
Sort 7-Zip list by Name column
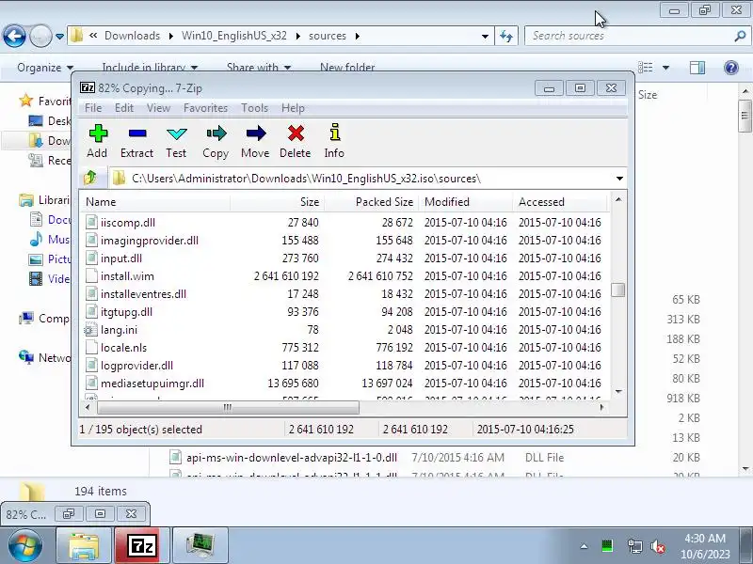154,202
